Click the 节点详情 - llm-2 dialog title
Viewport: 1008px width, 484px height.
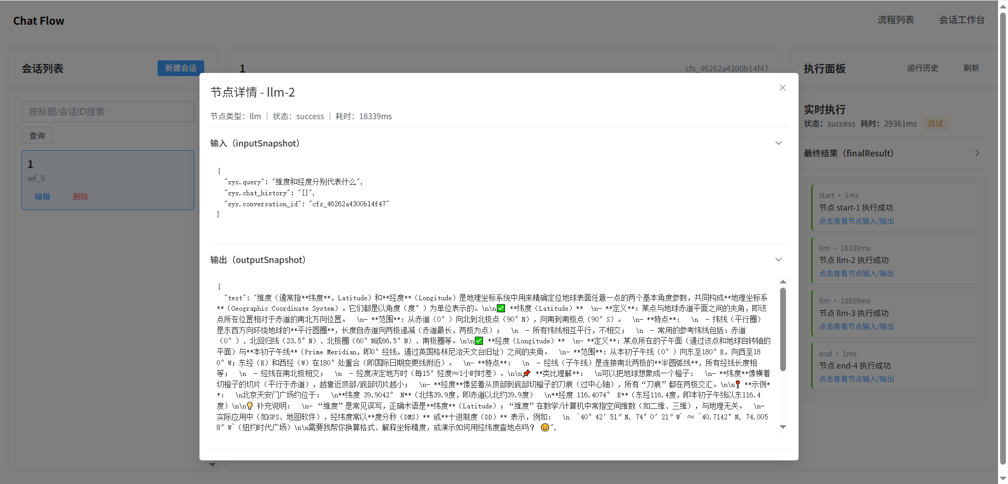pos(253,92)
